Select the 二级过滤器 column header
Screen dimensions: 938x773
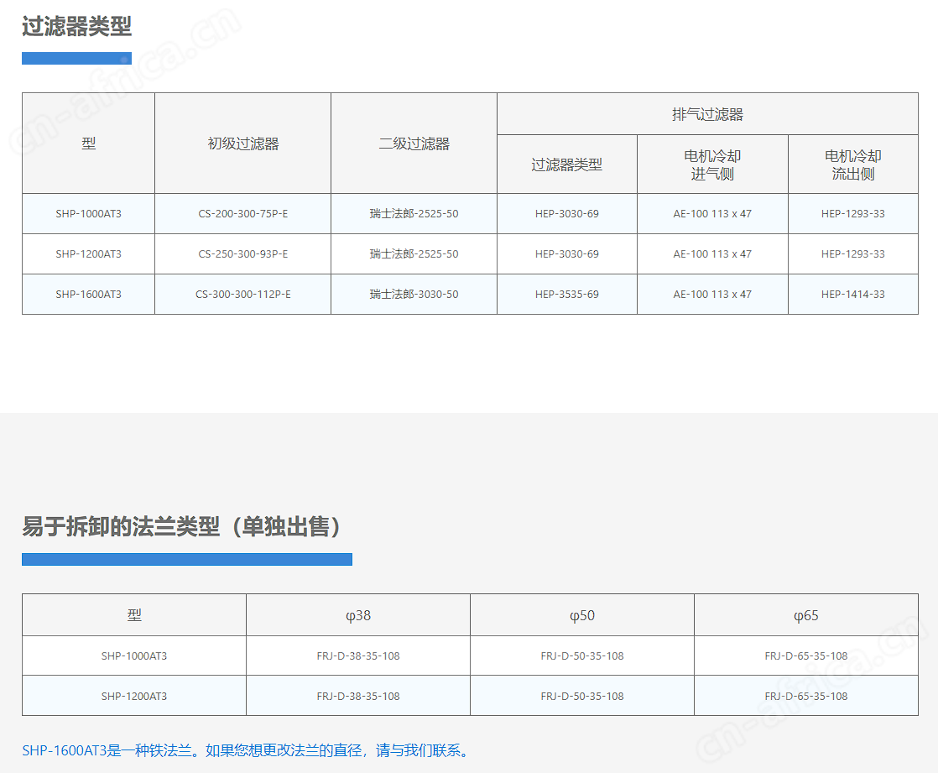[414, 144]
